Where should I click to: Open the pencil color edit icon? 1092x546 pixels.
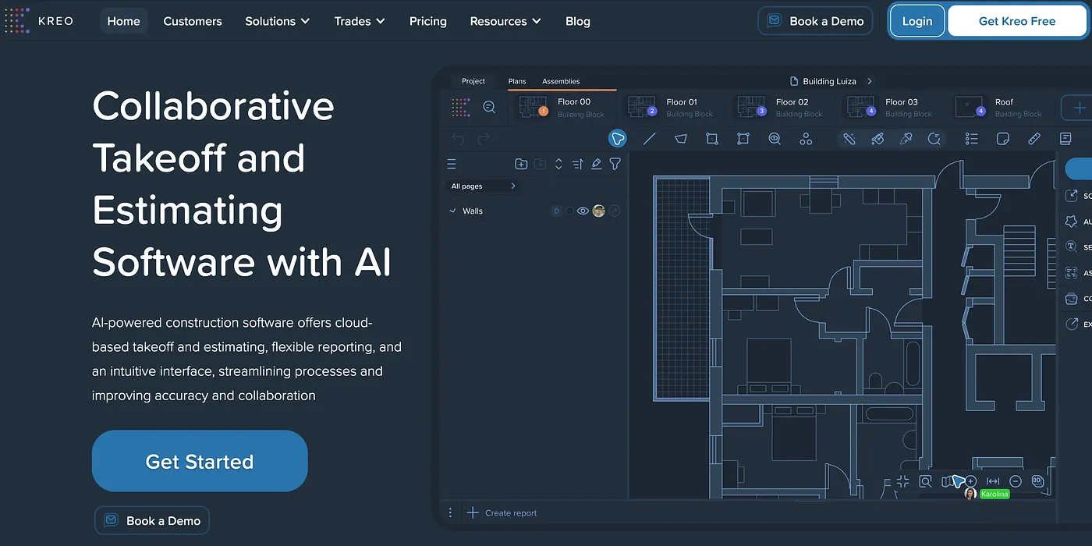point(596,164)
